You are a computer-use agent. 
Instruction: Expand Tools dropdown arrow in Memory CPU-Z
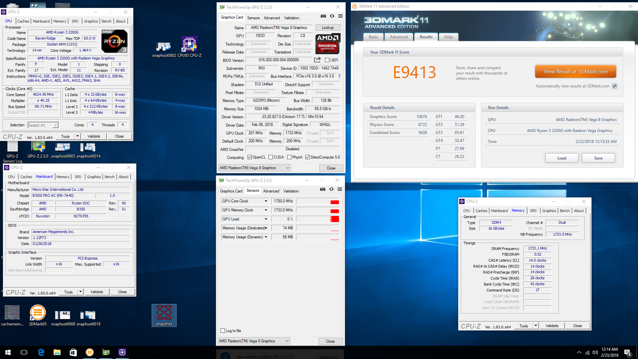(536, 326)
